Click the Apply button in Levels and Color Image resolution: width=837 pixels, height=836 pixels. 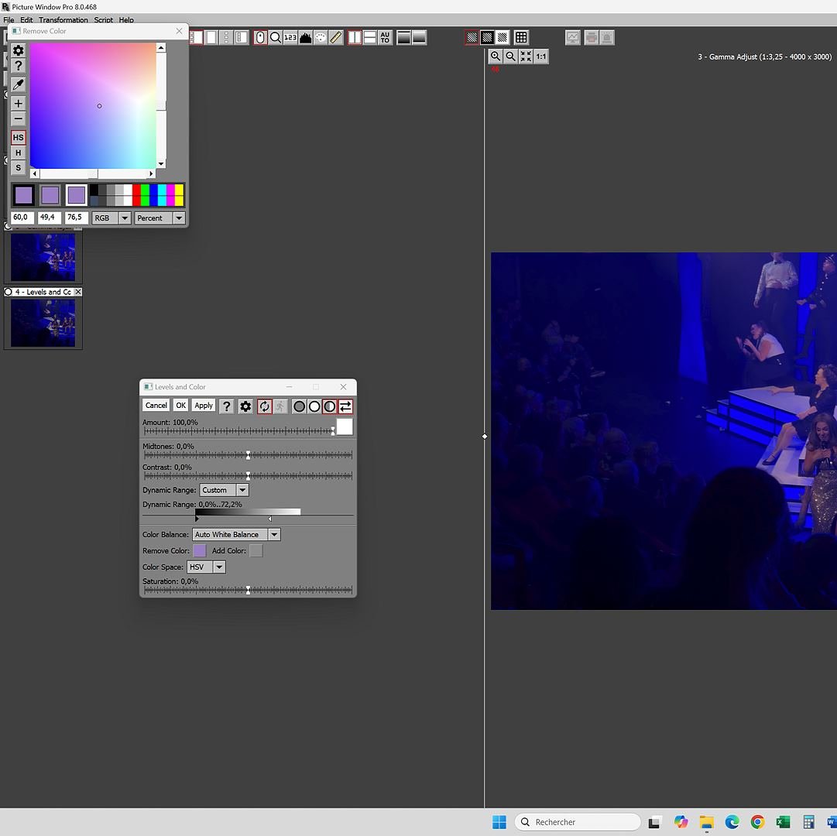pos(203,406)
